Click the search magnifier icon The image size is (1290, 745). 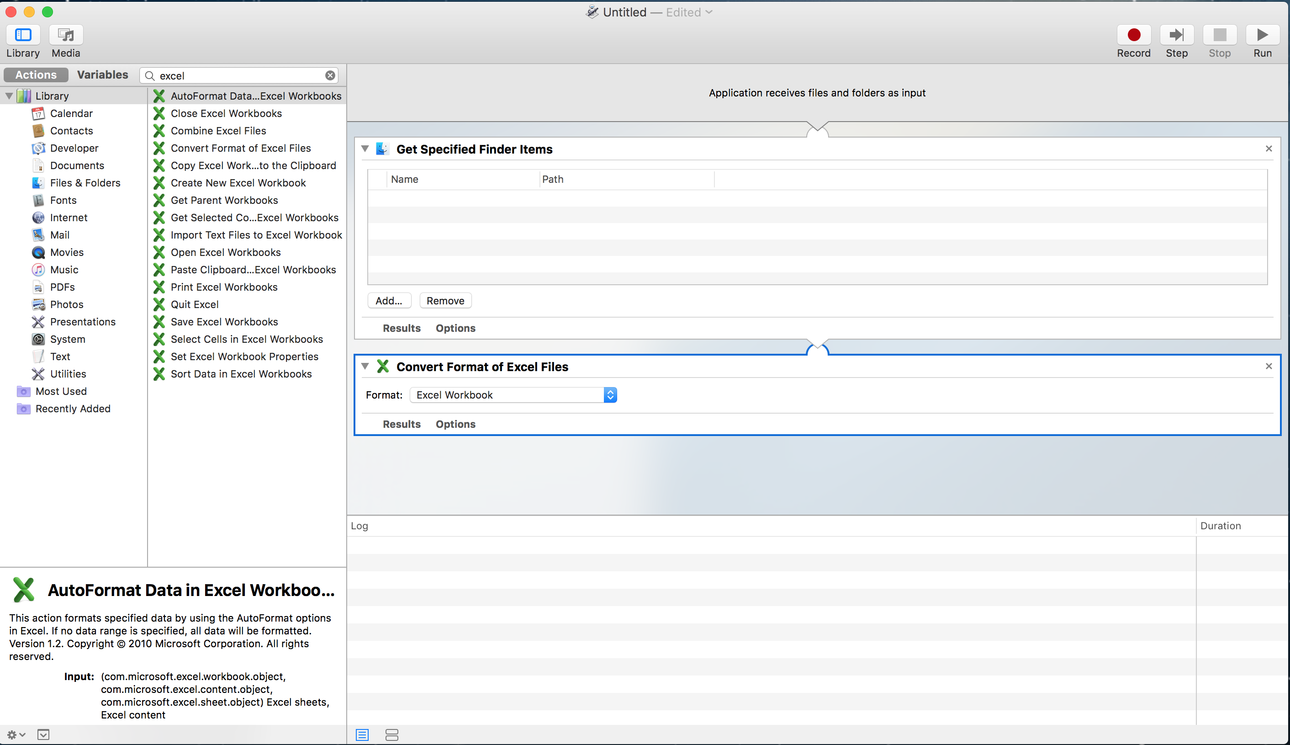coord(150,76)
